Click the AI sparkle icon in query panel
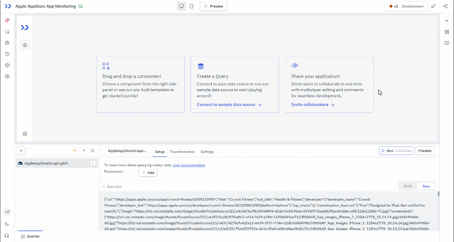Image resolution: width=454 pixels, height=242 pixels. [x=75, y=150]
